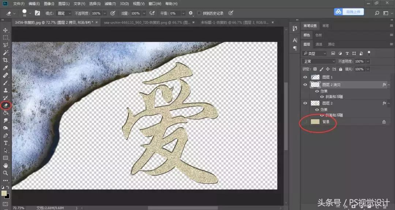Open smoothing 0% dropdown arrow
Image resolution: width=395 pixels, height=210 pixels.
(x=183, y=13)
